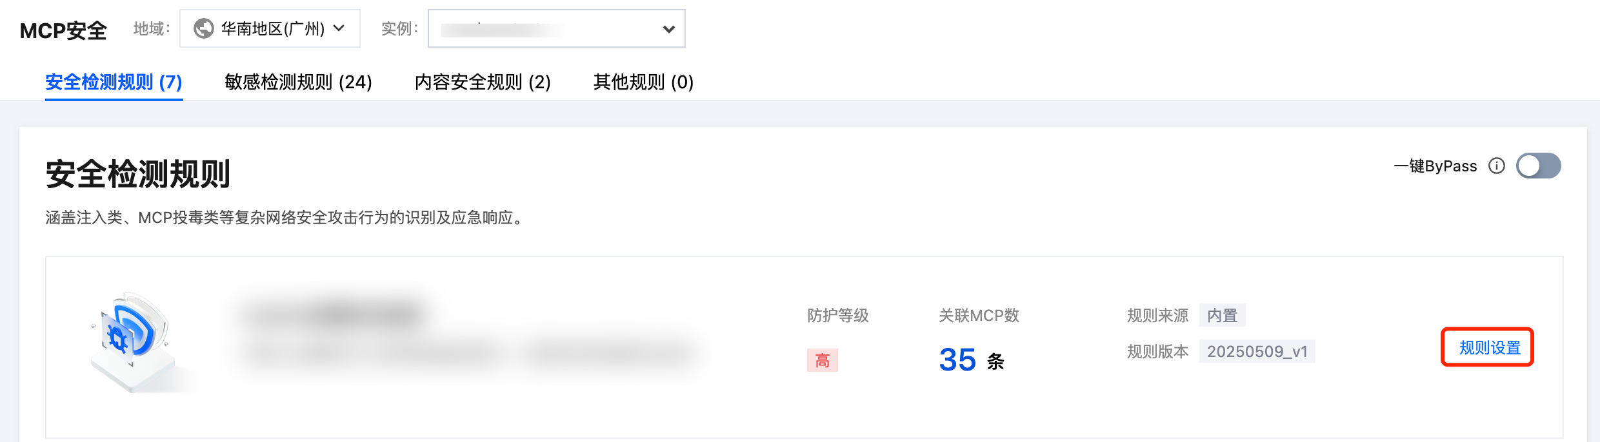Click the 20250509_v1 version tag
The image size is (1600, 442).
click(x=1257, y=351)
